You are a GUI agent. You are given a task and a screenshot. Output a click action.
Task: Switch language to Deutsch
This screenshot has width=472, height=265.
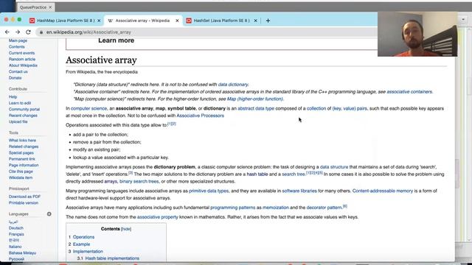[x=16, y=228]
